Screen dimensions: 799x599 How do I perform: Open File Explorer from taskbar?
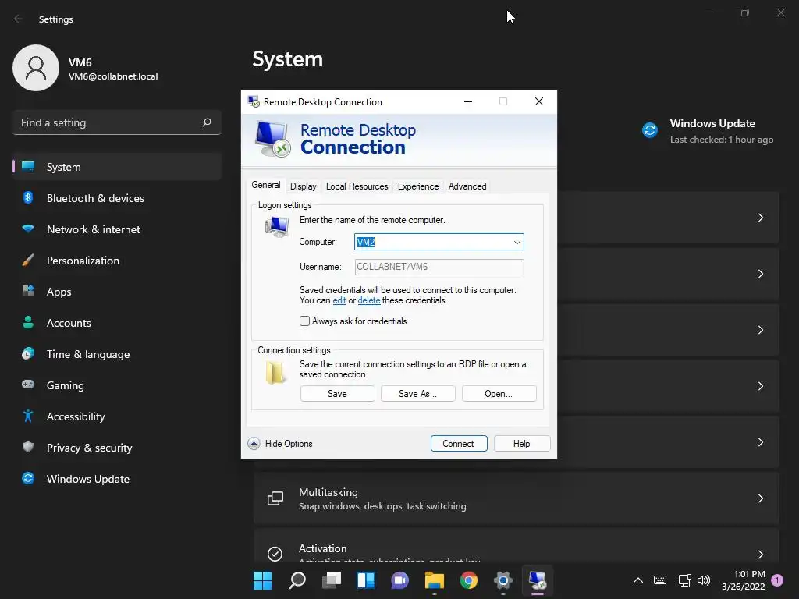(x=434, y=580)
